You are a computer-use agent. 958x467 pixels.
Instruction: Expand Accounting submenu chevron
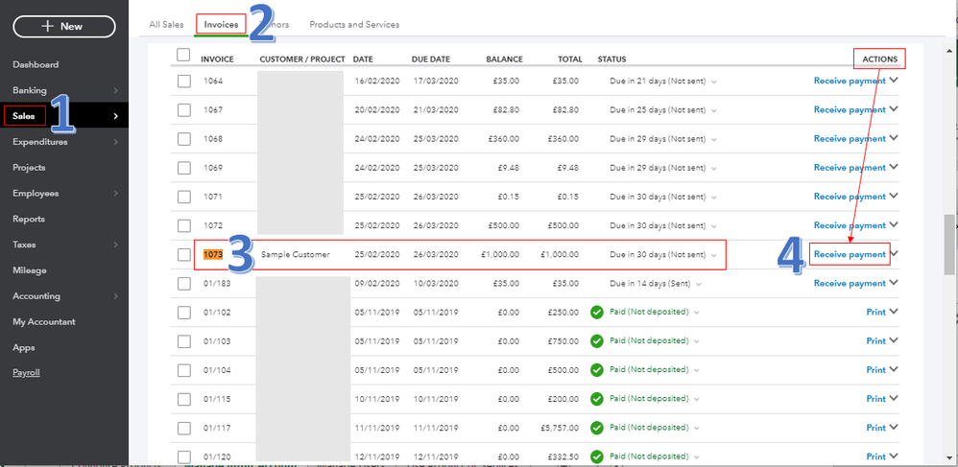tap(115, 296)
